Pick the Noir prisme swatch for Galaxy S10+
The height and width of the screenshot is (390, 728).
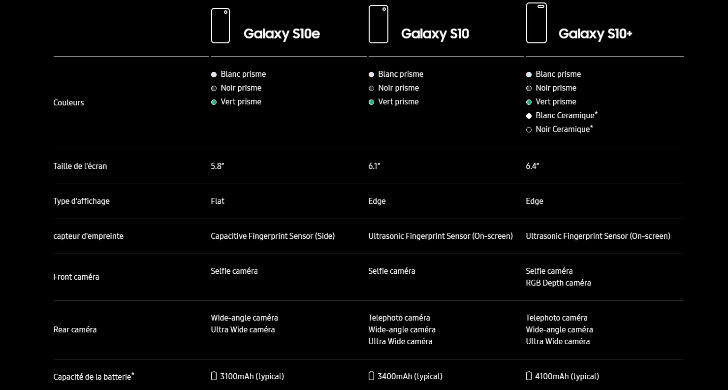(x=529, y=88)
